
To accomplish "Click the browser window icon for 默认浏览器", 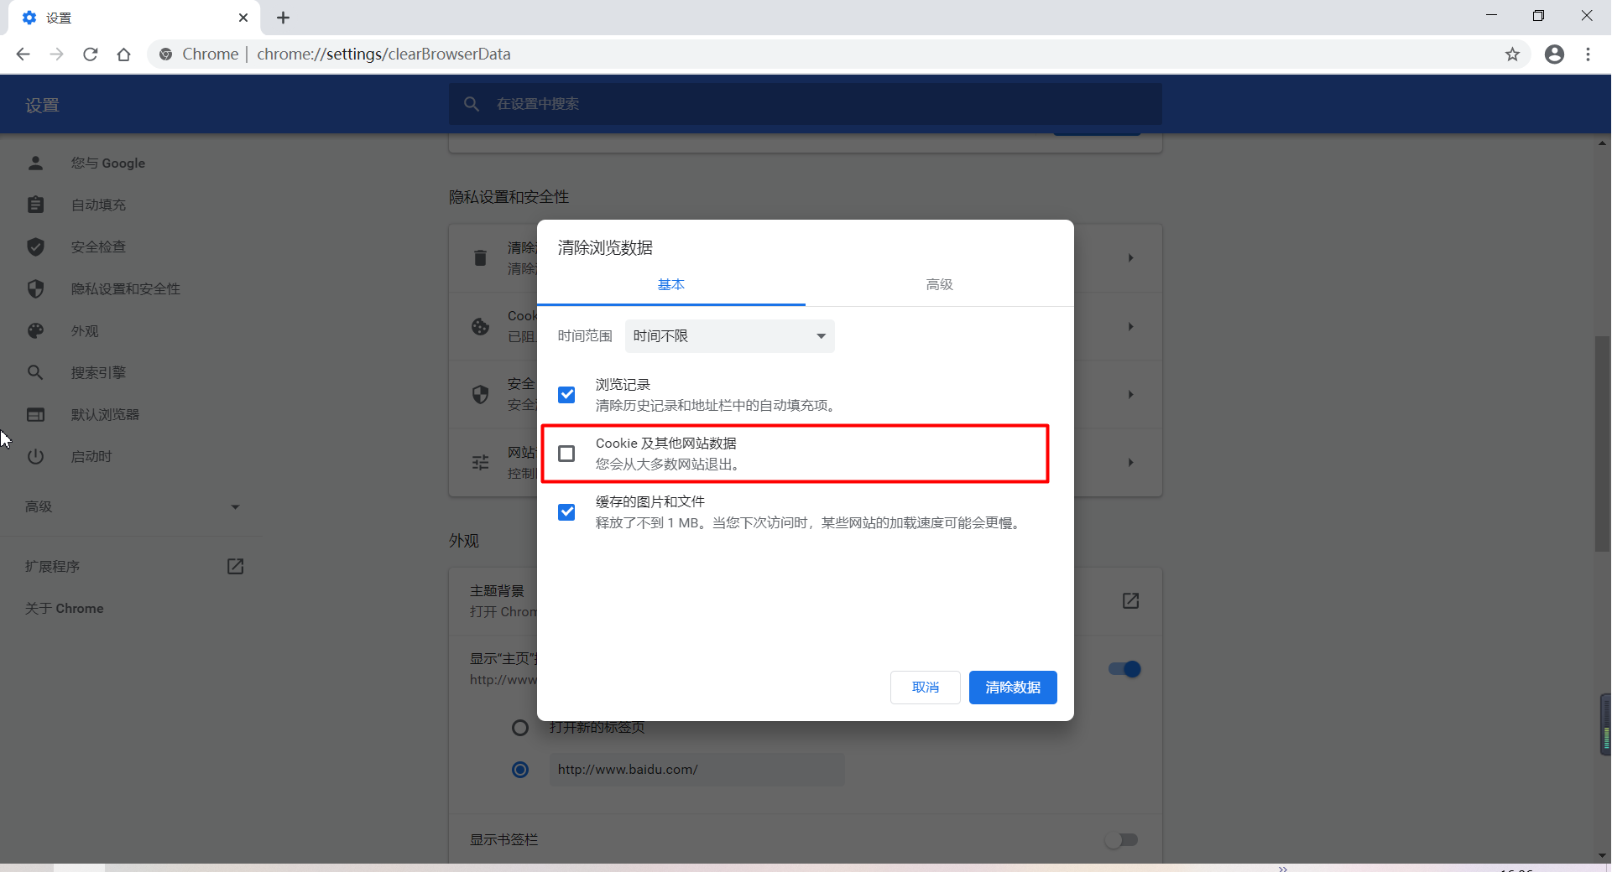I will pos(35,414).
